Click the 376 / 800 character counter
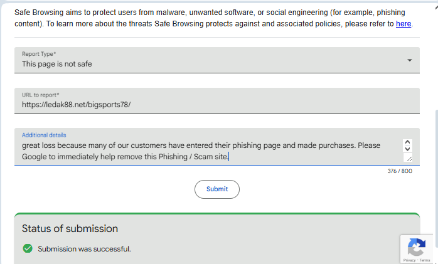 [x=400, y=171]
